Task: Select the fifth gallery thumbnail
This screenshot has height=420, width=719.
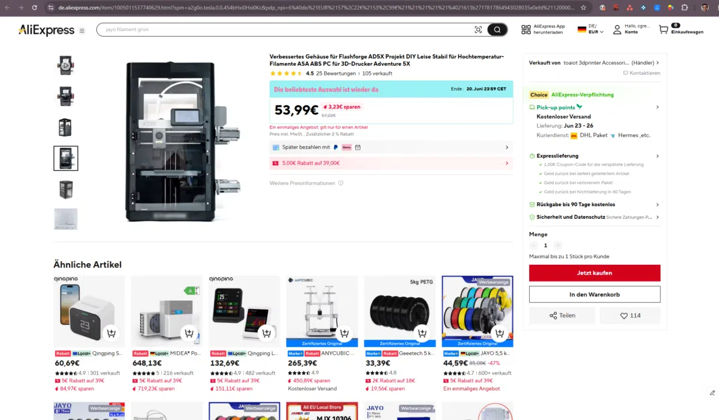Action: (65, 189)
